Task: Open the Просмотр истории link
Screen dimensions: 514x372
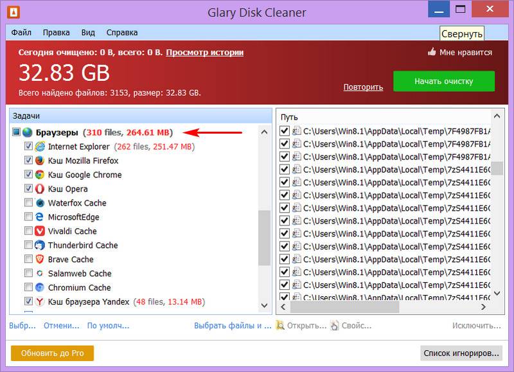Action: coord(204,53)
